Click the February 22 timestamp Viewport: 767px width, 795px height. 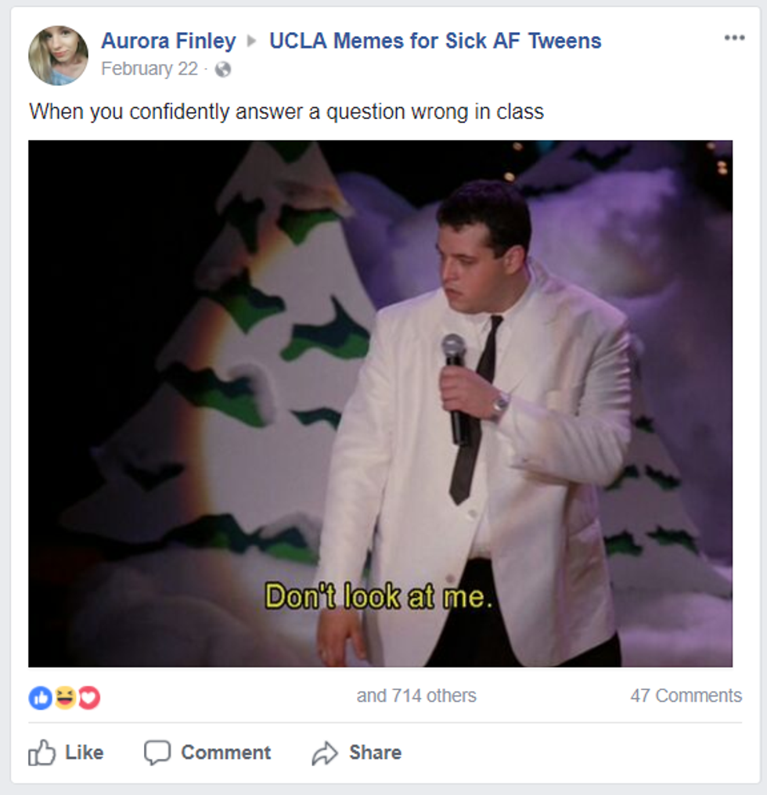tap(149, 70)
